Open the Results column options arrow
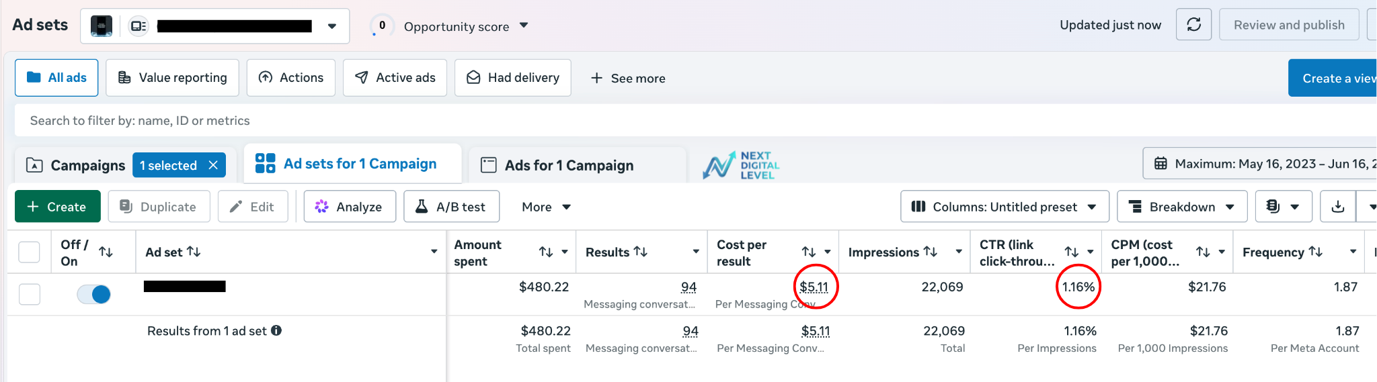Image resolution: width=1377 pixels, height=382 pixels. (x=696, y=252)
